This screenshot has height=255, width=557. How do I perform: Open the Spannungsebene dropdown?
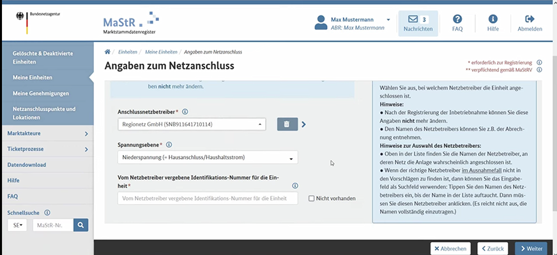point(208,157)
